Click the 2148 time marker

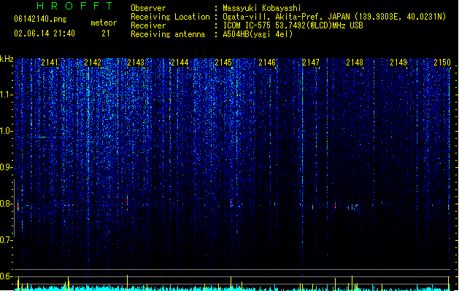coord(355,62)
